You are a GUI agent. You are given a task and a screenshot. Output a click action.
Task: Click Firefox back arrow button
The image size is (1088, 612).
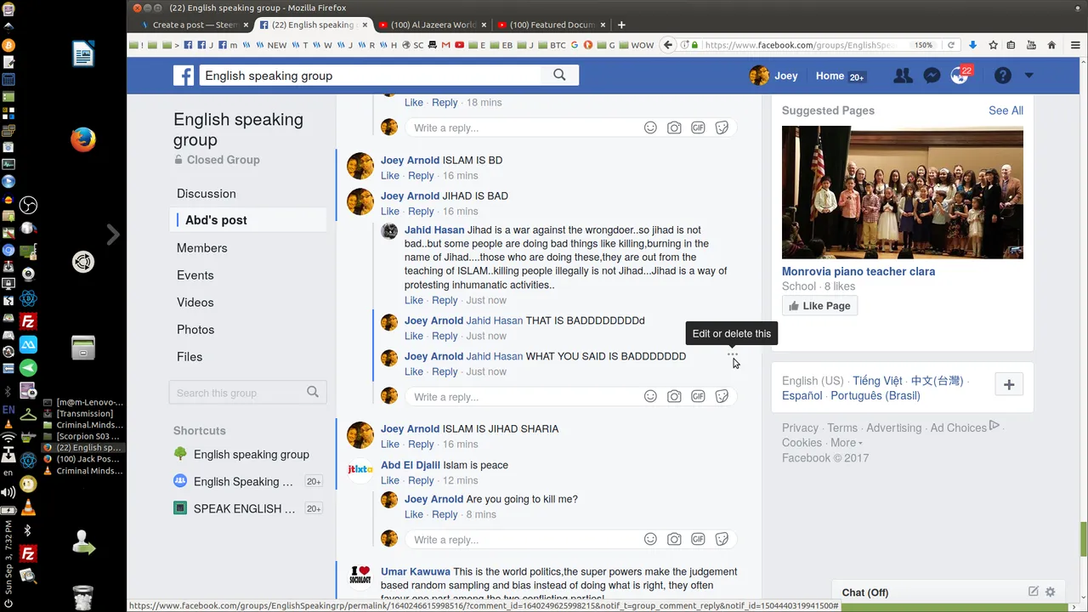(668, 45)
